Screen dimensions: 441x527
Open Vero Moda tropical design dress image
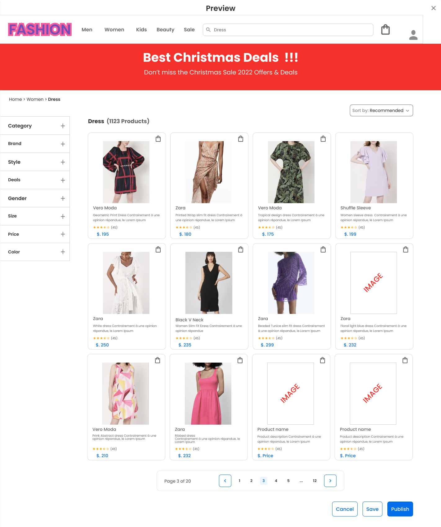[291, 172]
